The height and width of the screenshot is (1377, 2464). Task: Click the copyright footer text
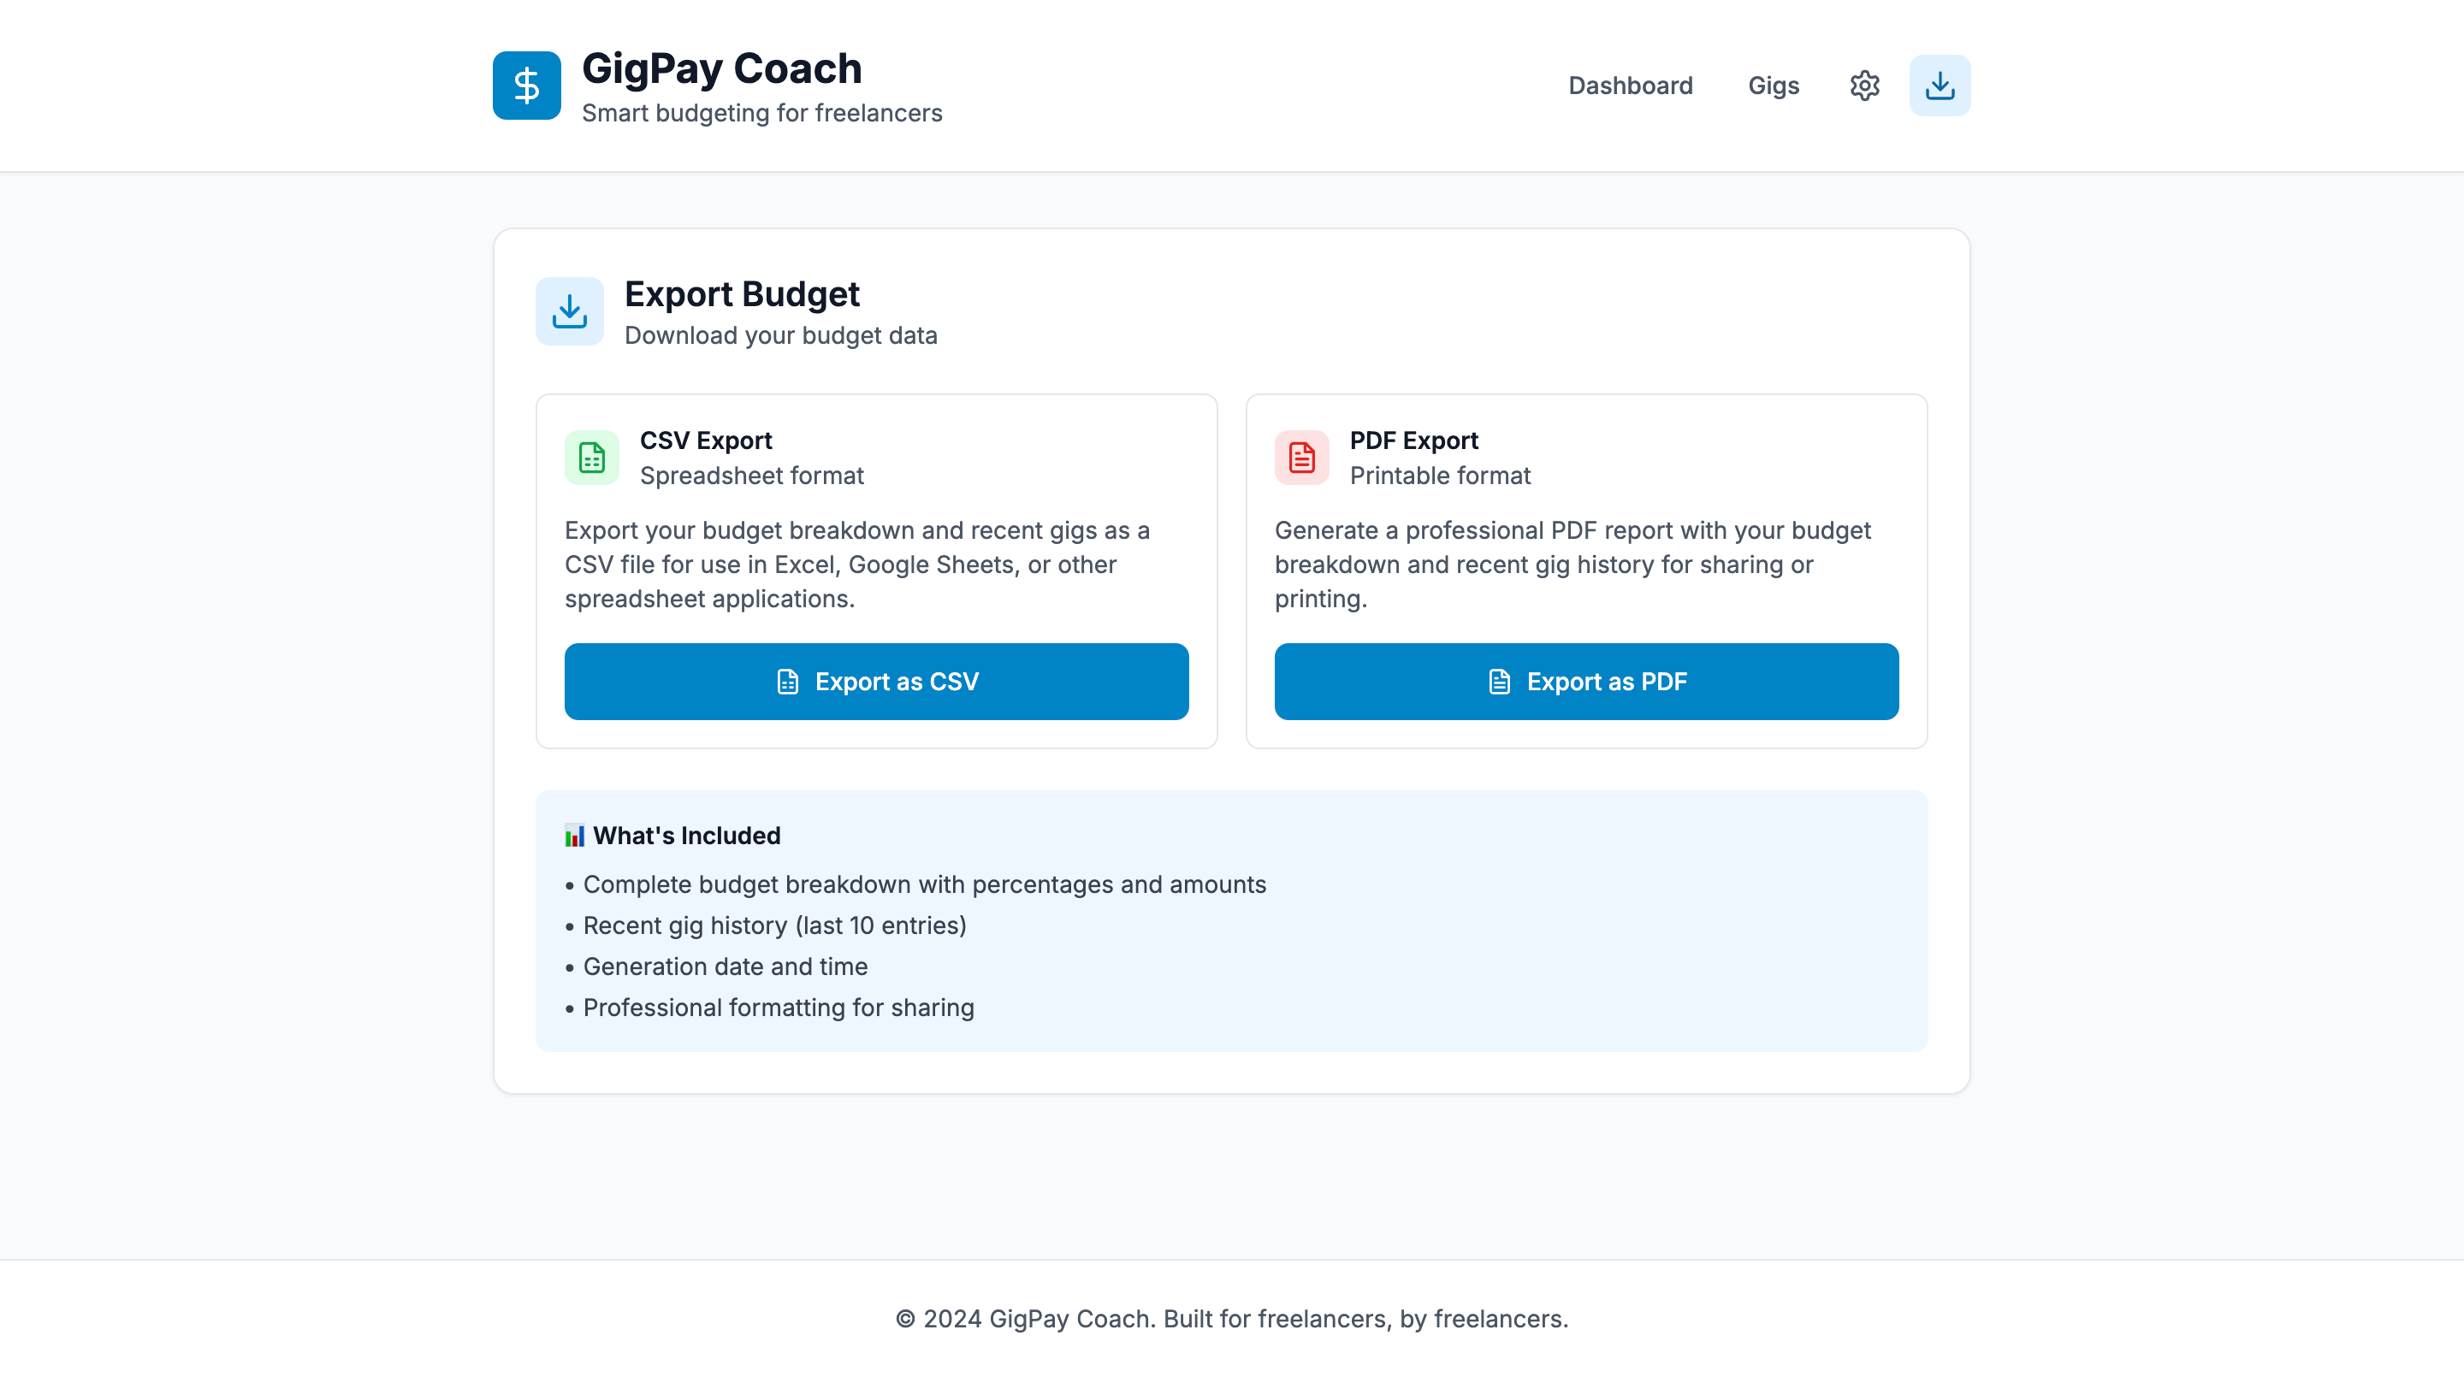(x=1232, y=1318)
